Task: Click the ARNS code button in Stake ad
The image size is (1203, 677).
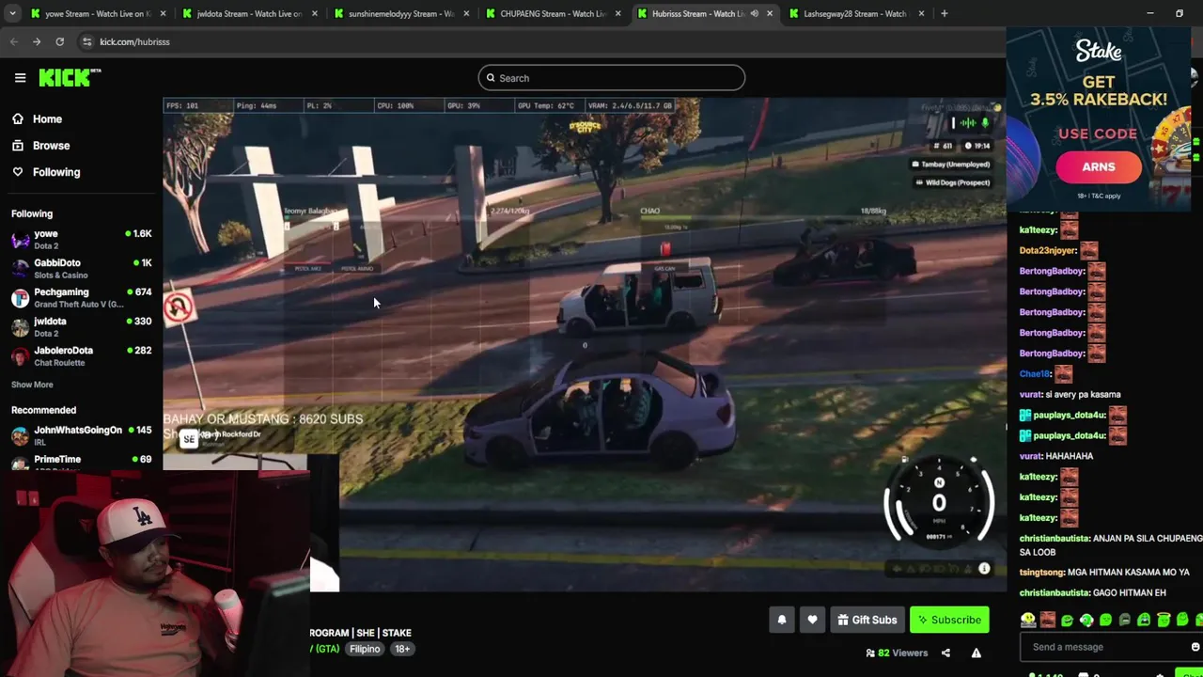Action: (1098, 166)
